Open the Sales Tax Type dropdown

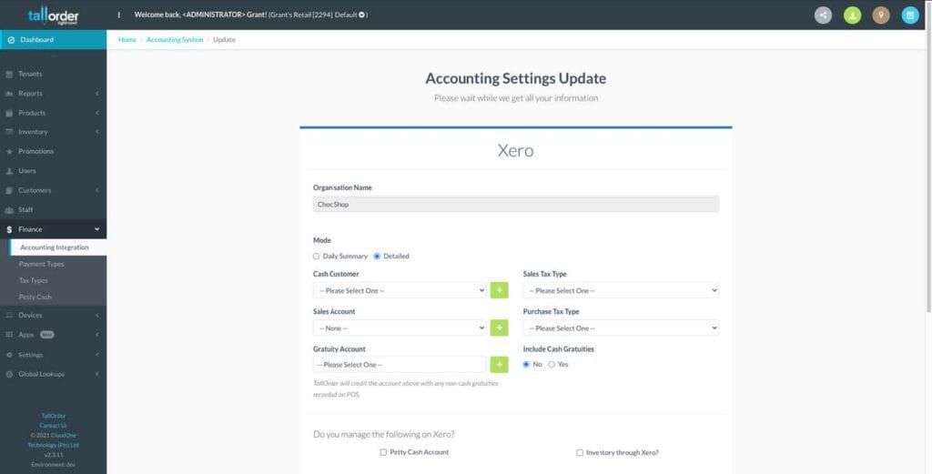621,290
